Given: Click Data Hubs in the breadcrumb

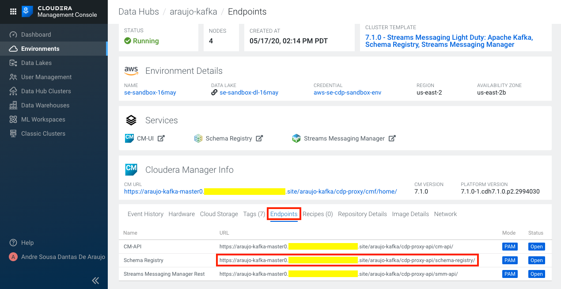Looking at the screenshot, I should tap(139, 11).
